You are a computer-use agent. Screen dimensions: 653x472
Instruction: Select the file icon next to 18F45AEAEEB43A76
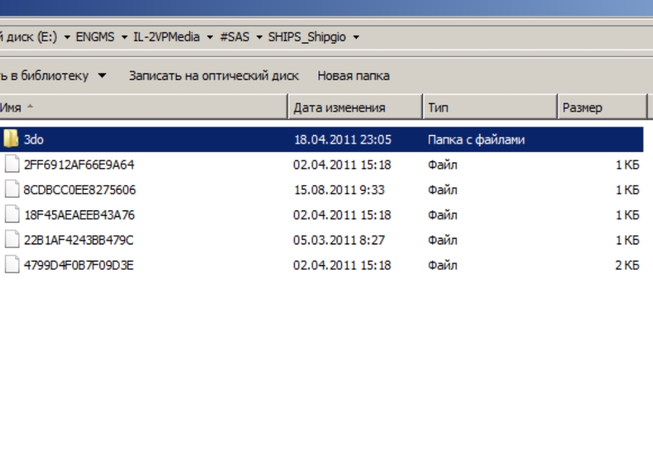point(12,214)
